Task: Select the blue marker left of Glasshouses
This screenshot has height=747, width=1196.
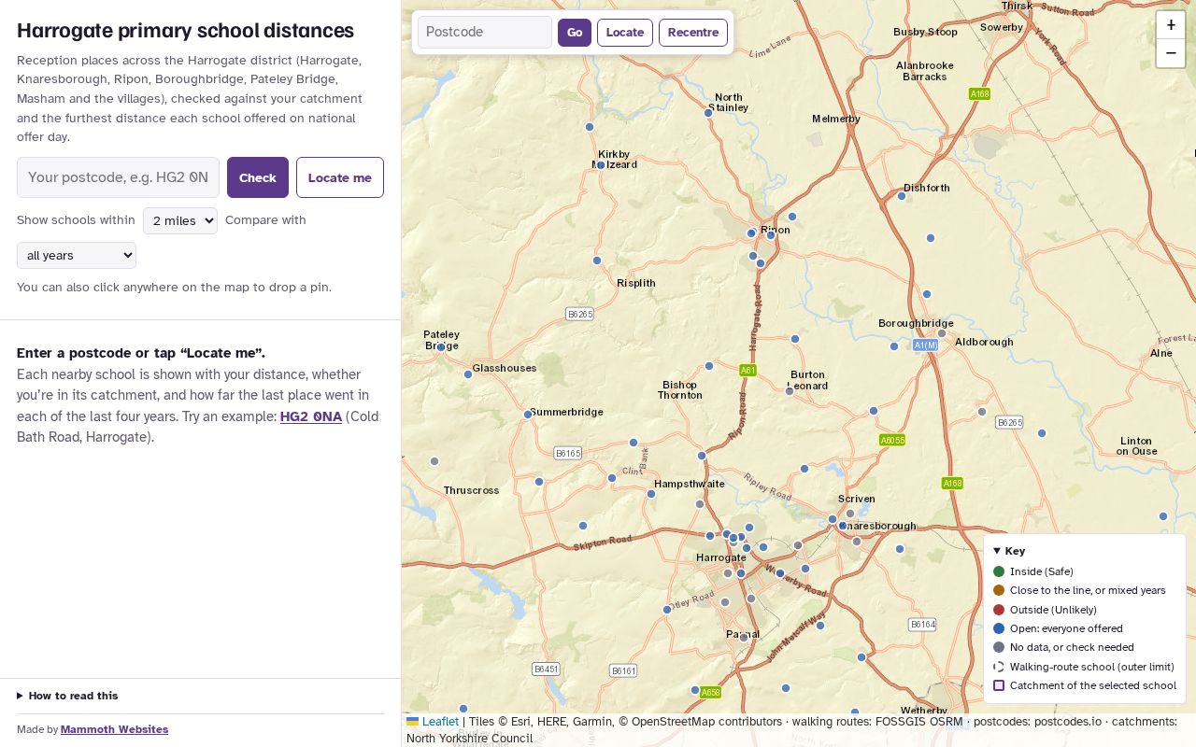Action: [468, 374]
